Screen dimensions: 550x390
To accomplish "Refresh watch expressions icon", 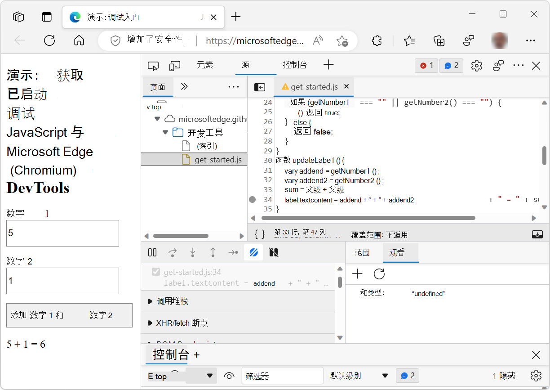I will (379, 274).
